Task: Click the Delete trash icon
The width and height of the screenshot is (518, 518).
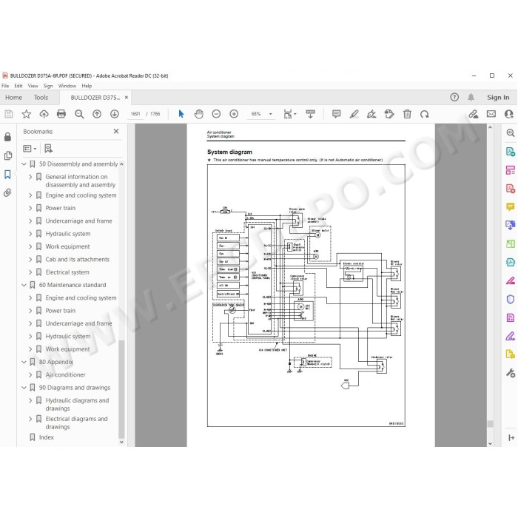Action: coord(407,114)
